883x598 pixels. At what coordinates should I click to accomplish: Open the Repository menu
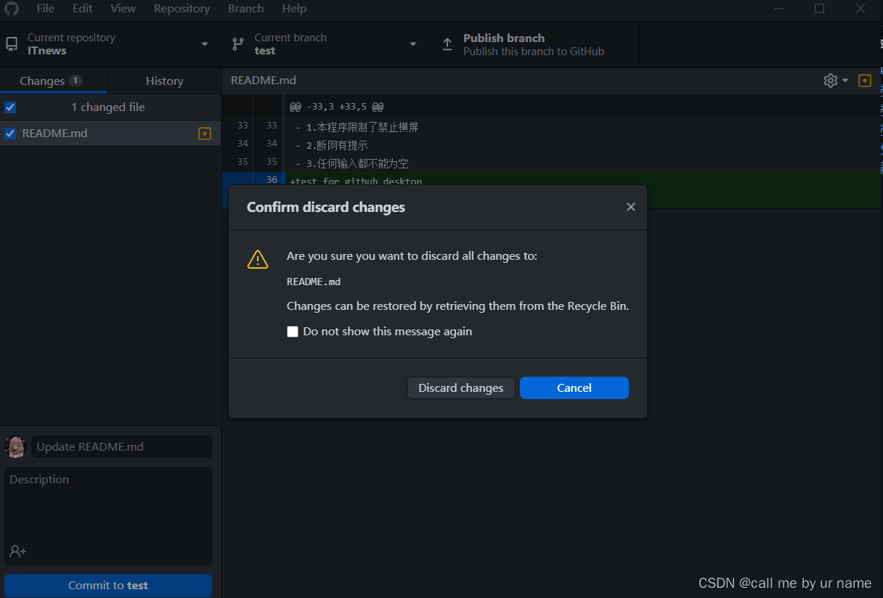[182, 9]
